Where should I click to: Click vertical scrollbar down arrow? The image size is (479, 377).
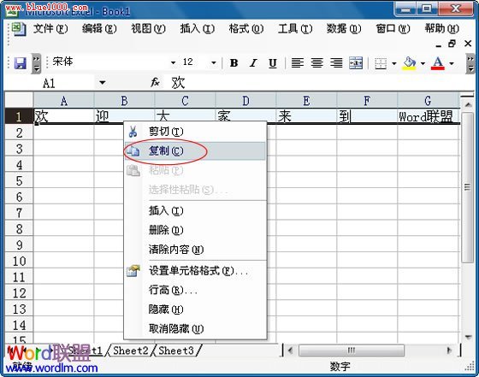click(468, 337)
